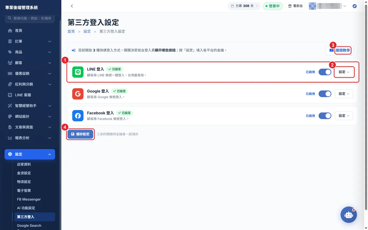Viewport: 368px width, 230px height.
Task: Click the 顧客 customers icon in sidebar
Action: 10,63
